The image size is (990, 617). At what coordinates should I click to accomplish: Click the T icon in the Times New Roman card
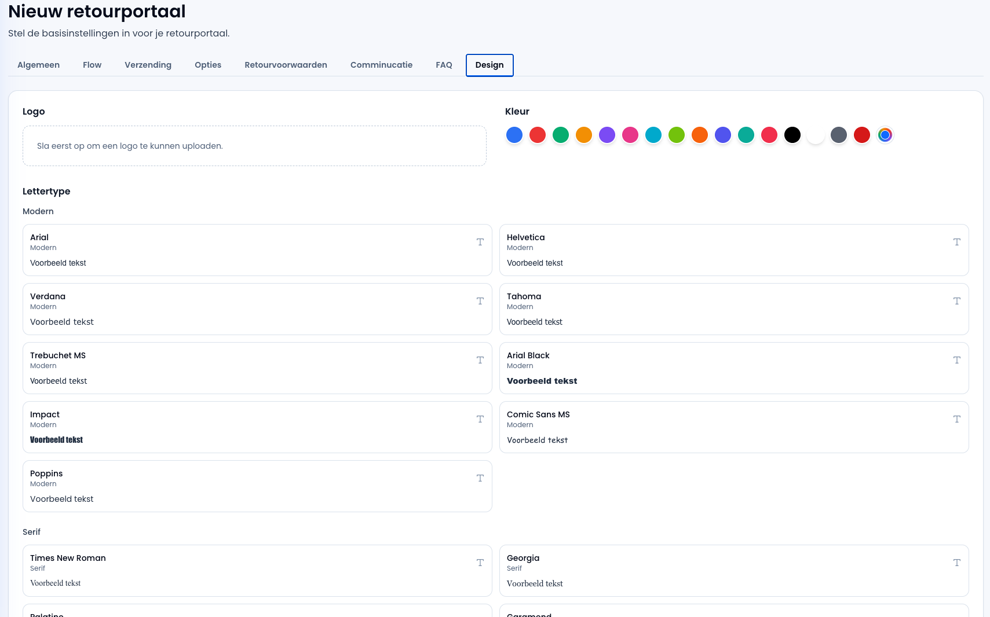point(480,563)
